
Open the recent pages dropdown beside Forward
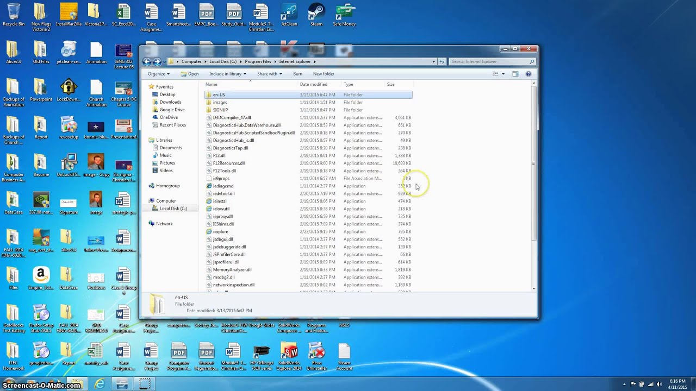coord(164,62)
